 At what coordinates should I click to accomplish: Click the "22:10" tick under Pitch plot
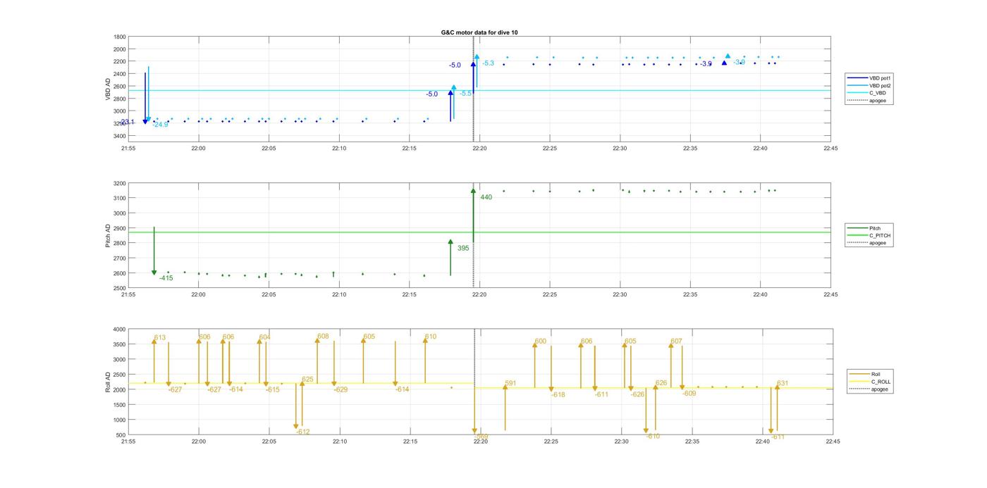[x=339, y=294]
